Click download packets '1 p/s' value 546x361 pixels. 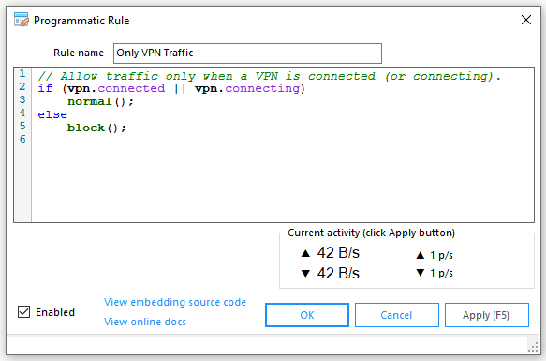pyautogui.click(x=441, y=273)
